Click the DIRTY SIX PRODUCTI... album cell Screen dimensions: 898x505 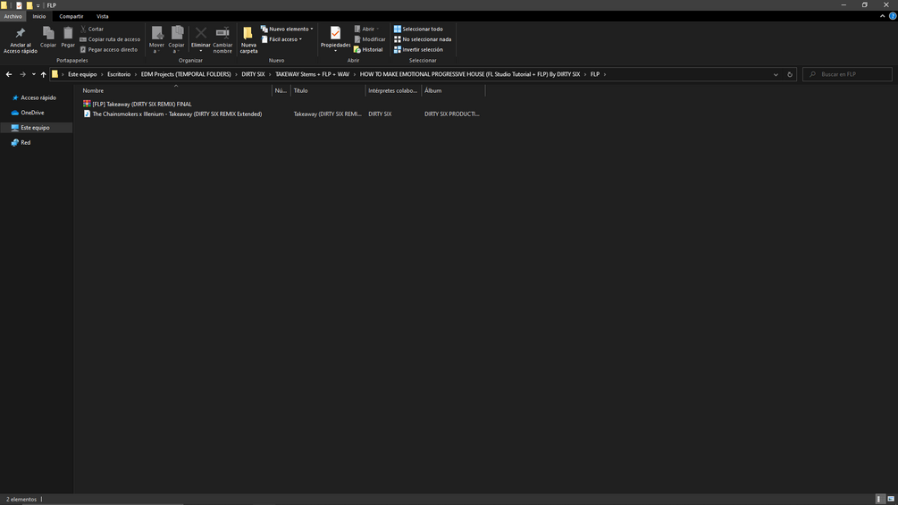(x=452, y=114)
